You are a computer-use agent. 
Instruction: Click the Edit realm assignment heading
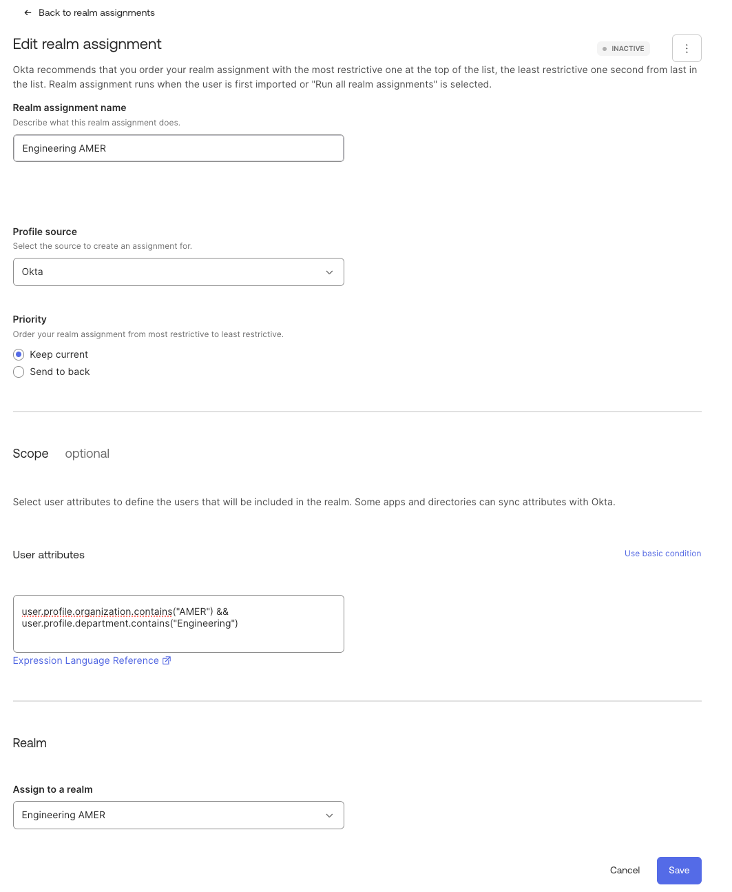click(87, 44)
